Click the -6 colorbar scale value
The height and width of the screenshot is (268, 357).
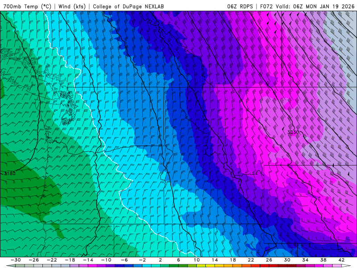[x=124, y=260]
